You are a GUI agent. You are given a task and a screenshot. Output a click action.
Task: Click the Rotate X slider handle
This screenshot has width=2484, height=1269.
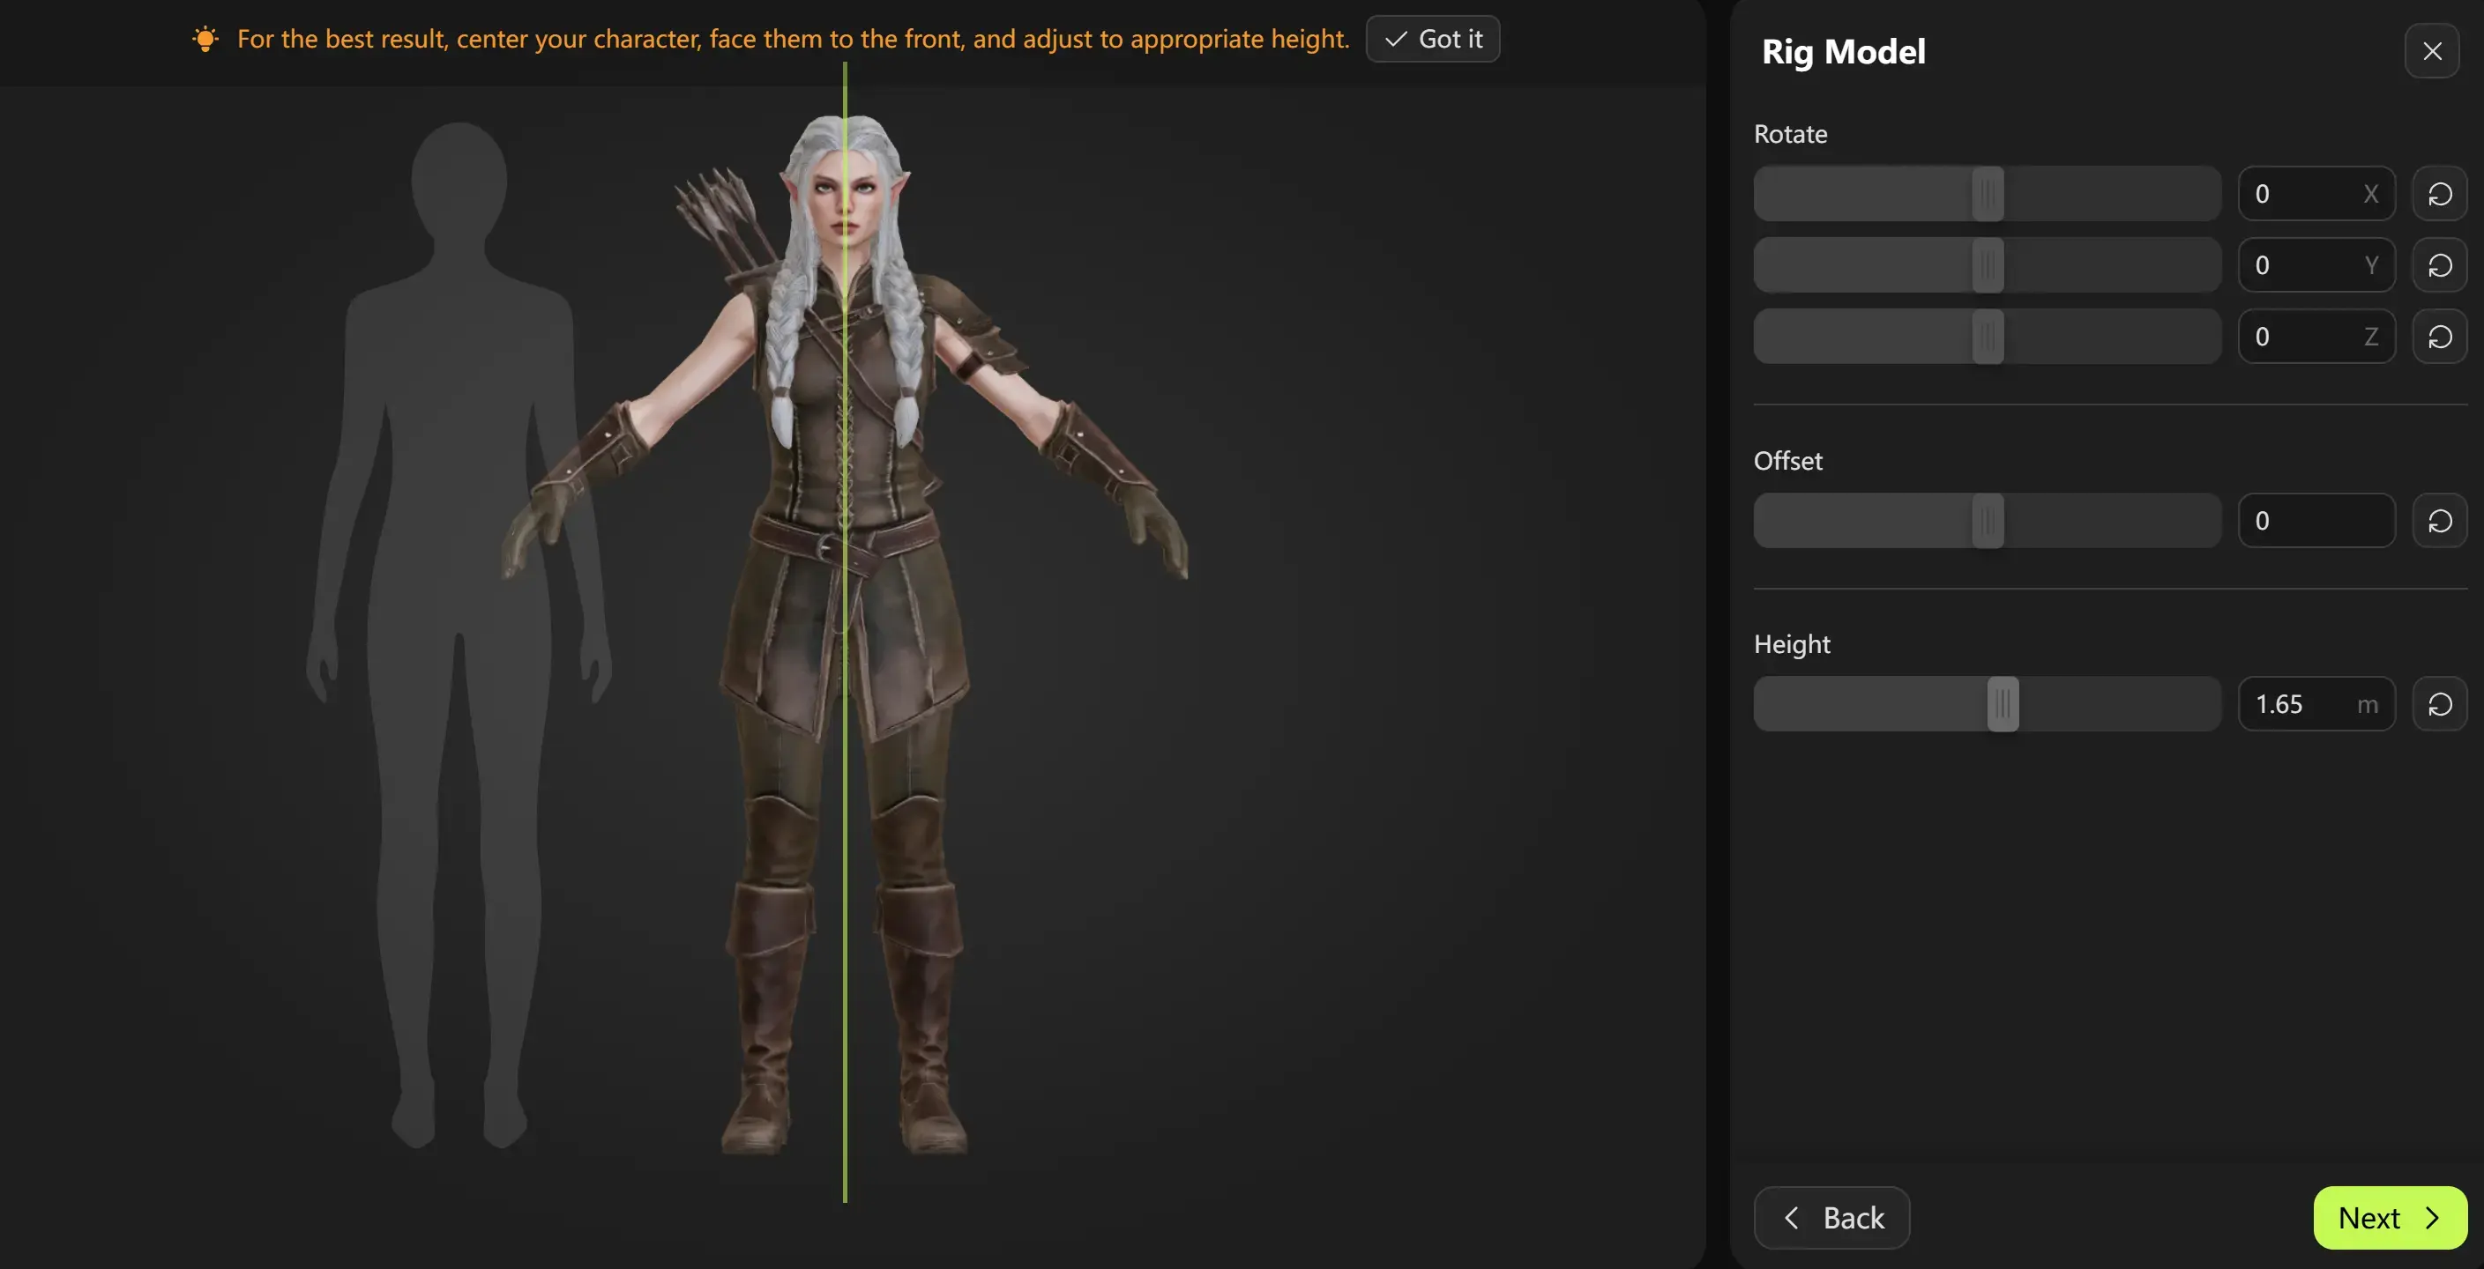point(1988,194)
